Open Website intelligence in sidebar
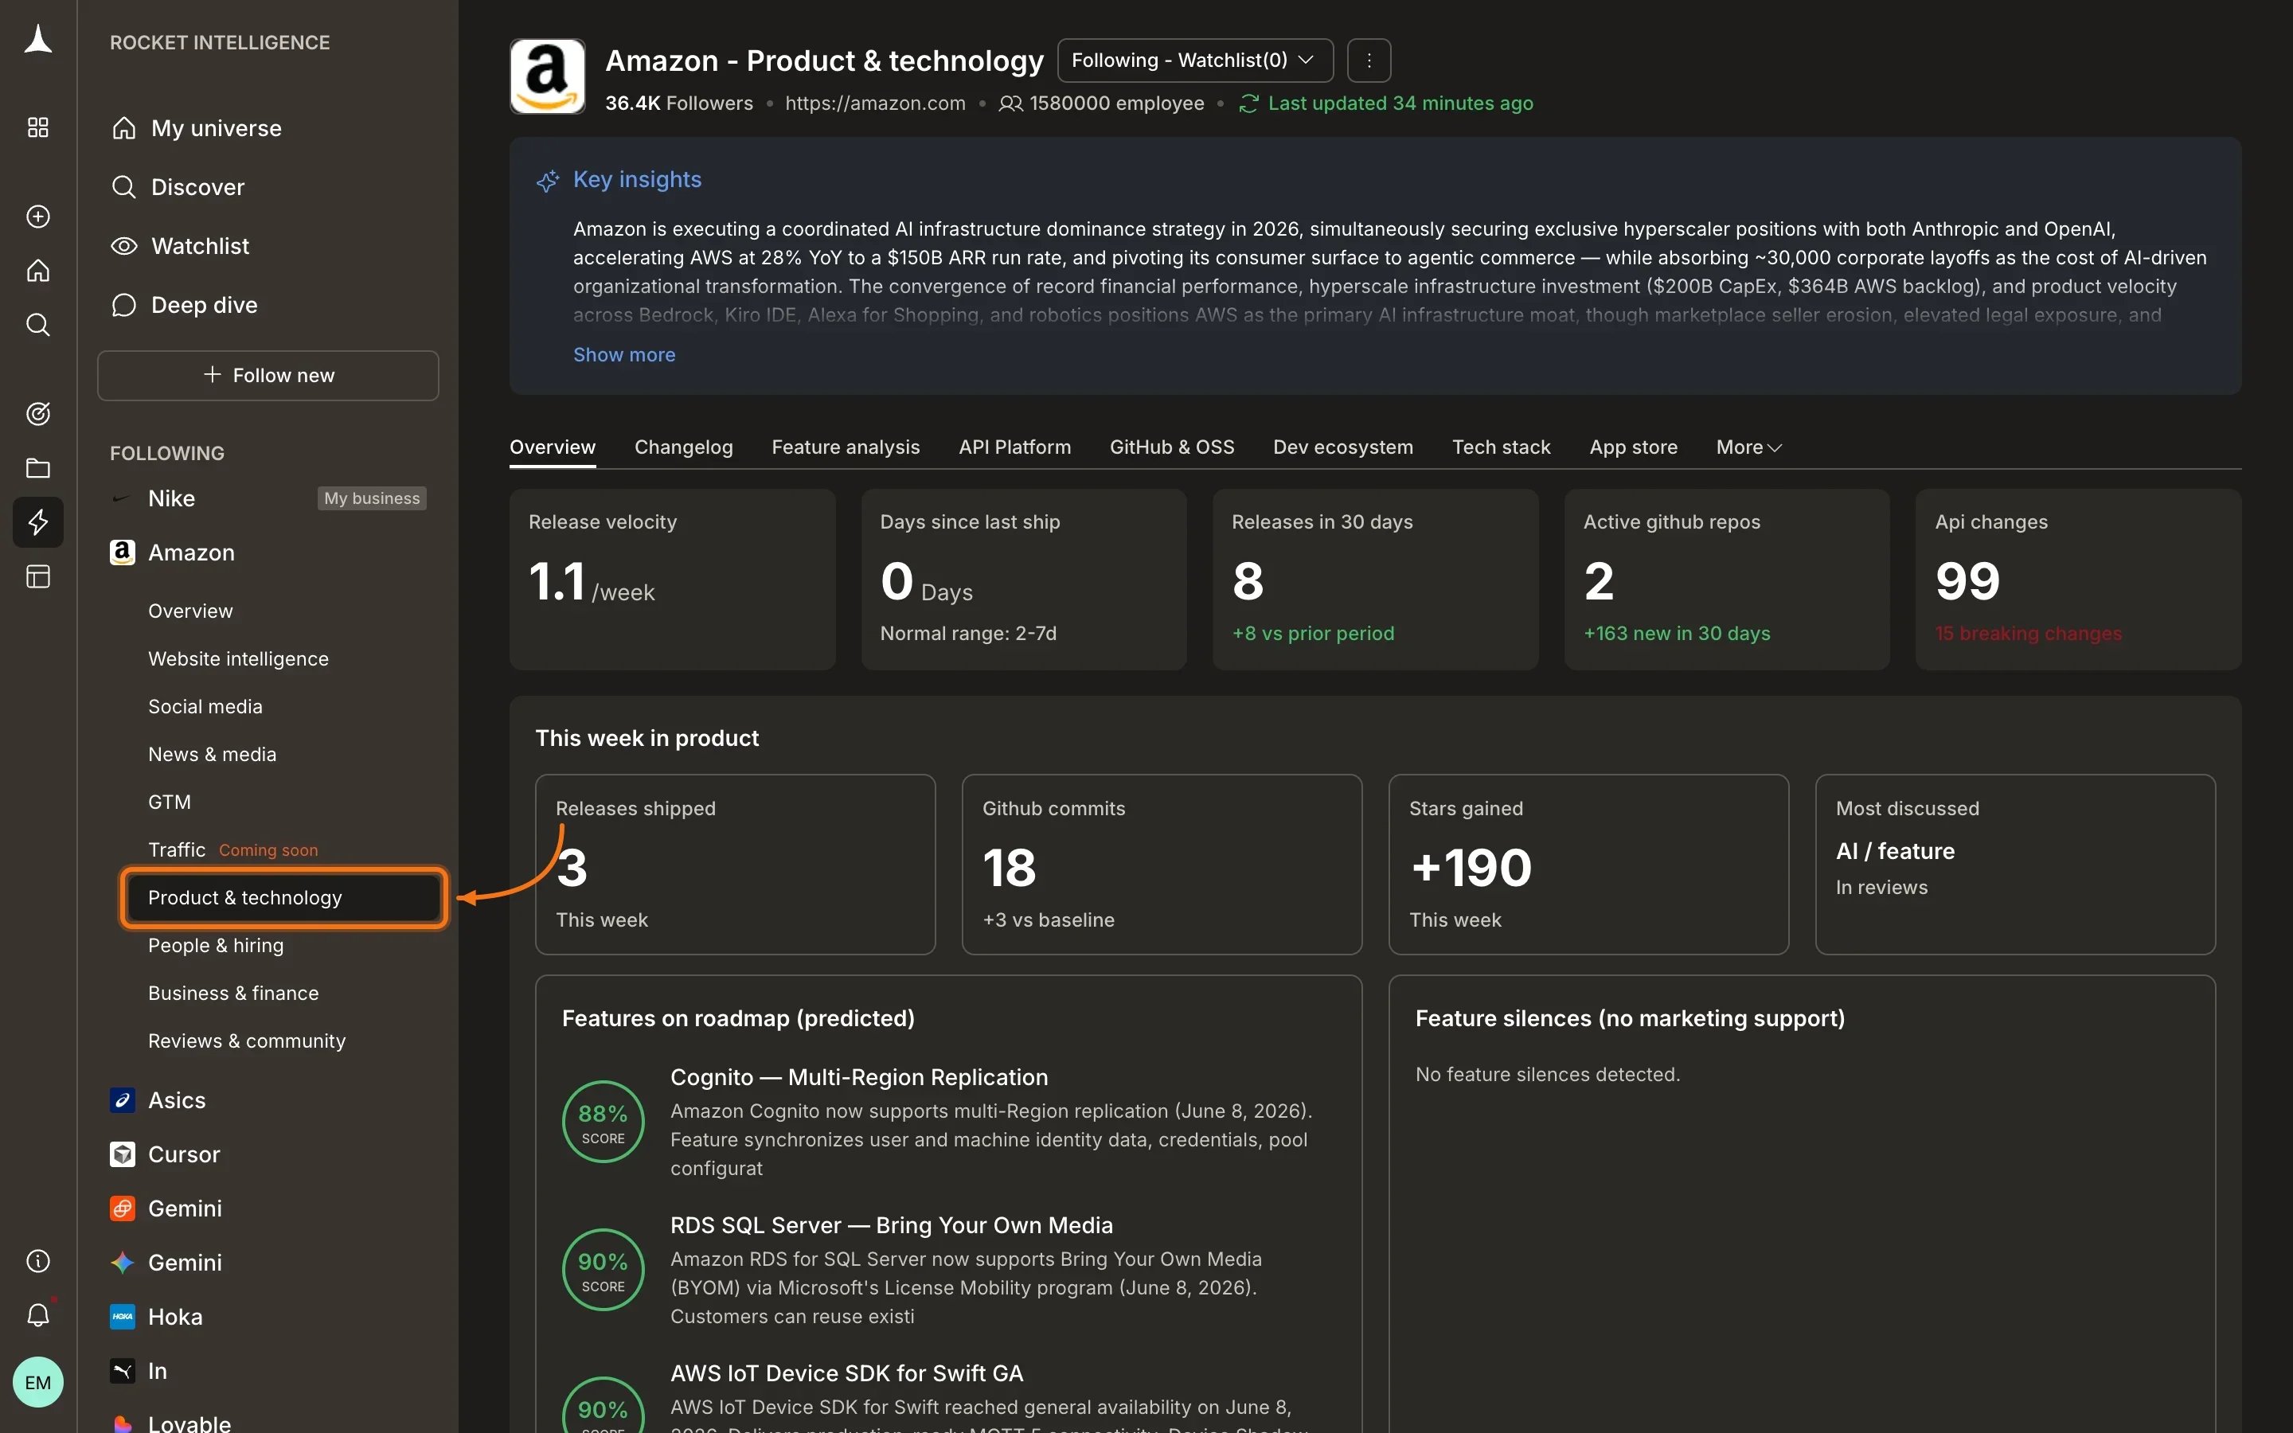 [239, 658]
